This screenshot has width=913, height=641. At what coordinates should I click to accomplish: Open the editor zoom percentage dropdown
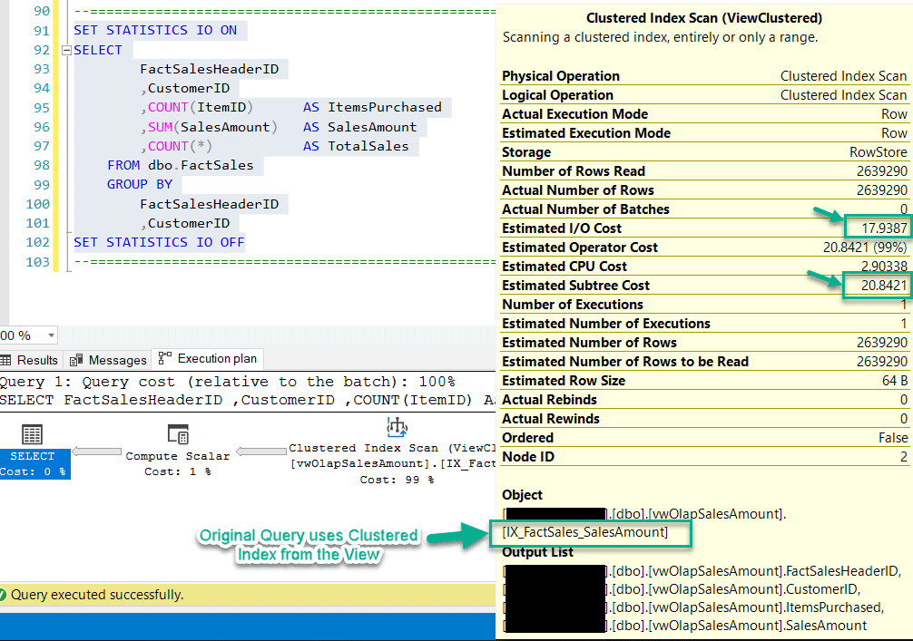pos(51,335)
